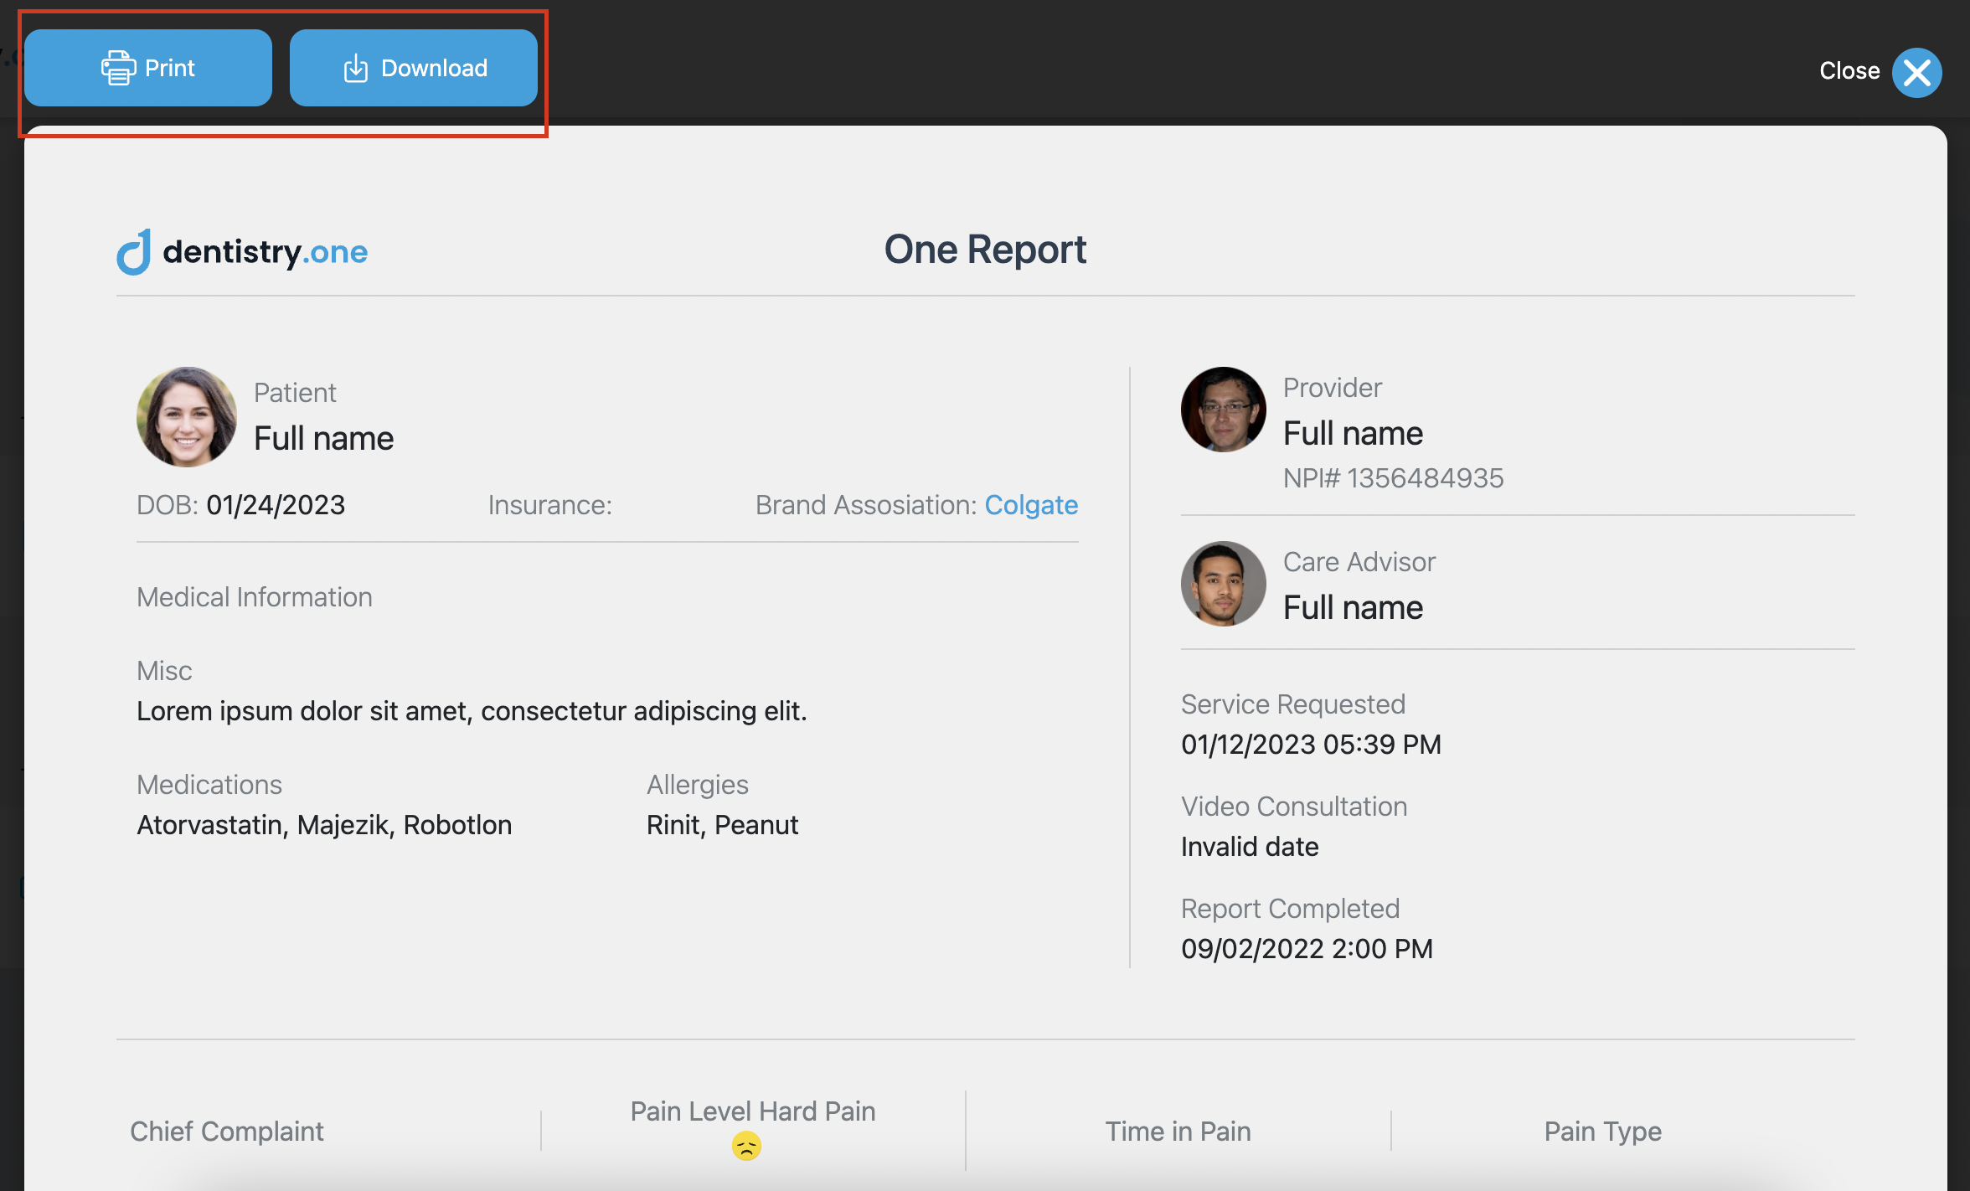Click the Download button
This screenshot has height=1191, width=1970.
pos(413,68)
